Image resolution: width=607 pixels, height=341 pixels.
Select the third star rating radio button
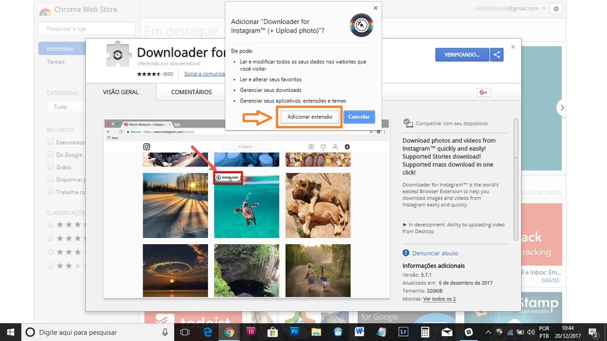pyautogui.click(x=51, y=252)
